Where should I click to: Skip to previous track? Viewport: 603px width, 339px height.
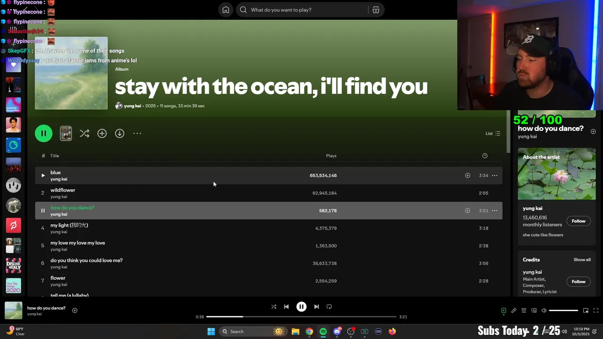point(286,307)
